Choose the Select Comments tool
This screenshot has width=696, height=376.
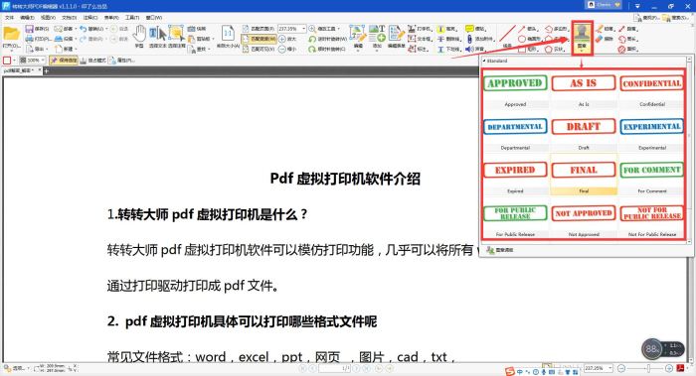[x=176, y=37]
